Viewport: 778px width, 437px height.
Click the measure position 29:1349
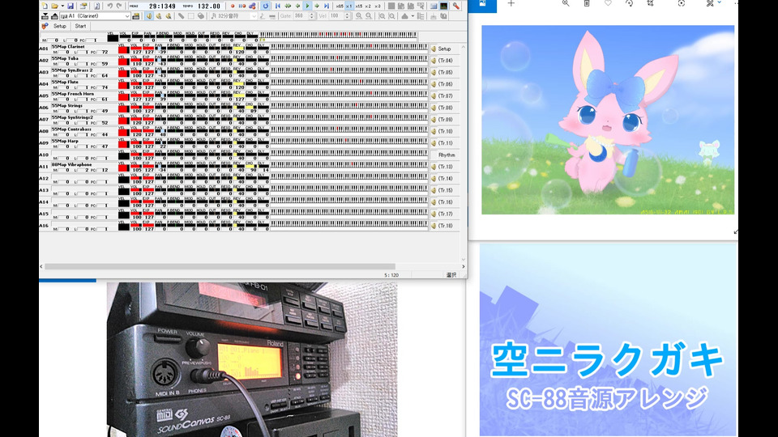pyautogui.click(x=162, y=6)
